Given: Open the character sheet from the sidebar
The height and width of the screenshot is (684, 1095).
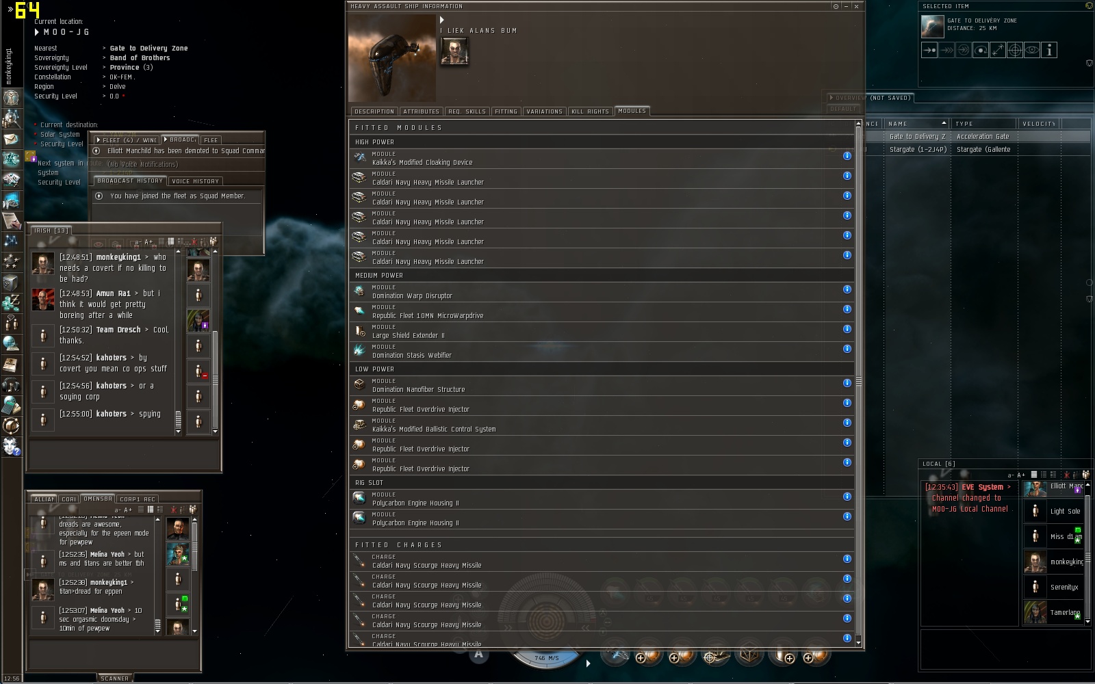Looking at the screenshot, I should point(11,97).
